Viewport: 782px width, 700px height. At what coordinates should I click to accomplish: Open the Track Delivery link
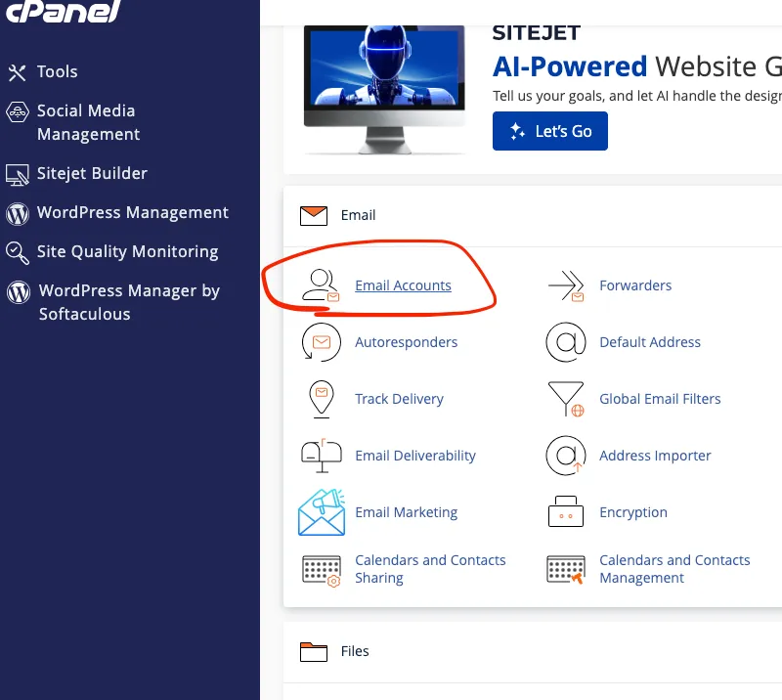pos(399,399)
